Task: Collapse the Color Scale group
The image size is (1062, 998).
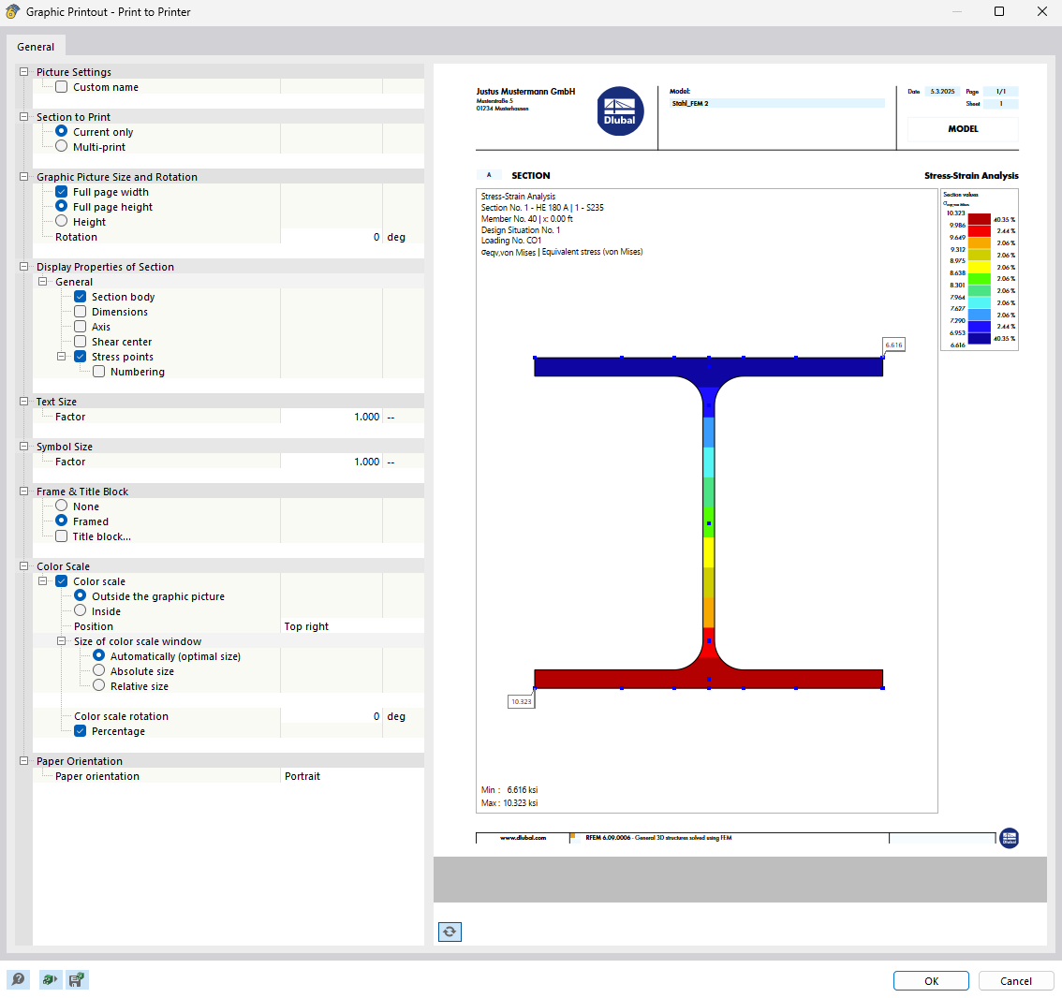Action: (x=23, y=566)
